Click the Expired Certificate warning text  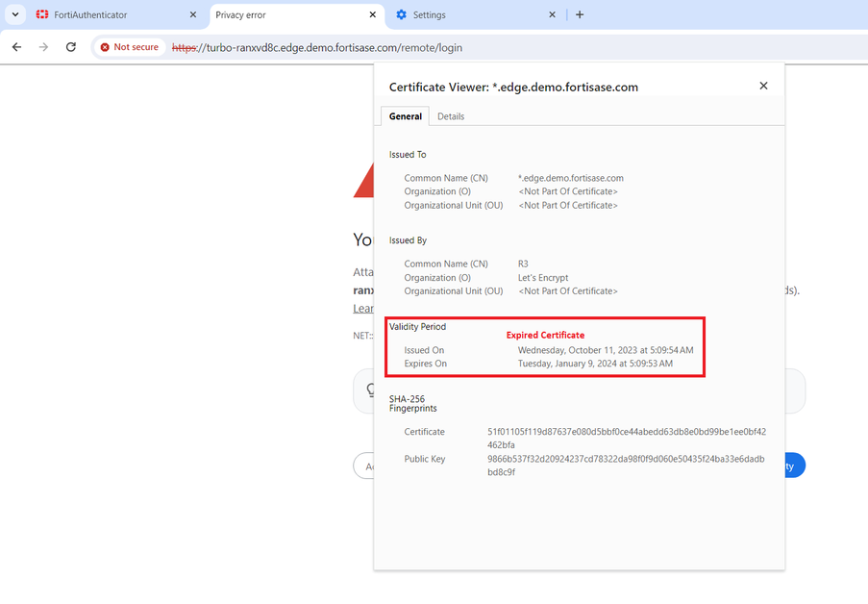click(x=545, y=336)
